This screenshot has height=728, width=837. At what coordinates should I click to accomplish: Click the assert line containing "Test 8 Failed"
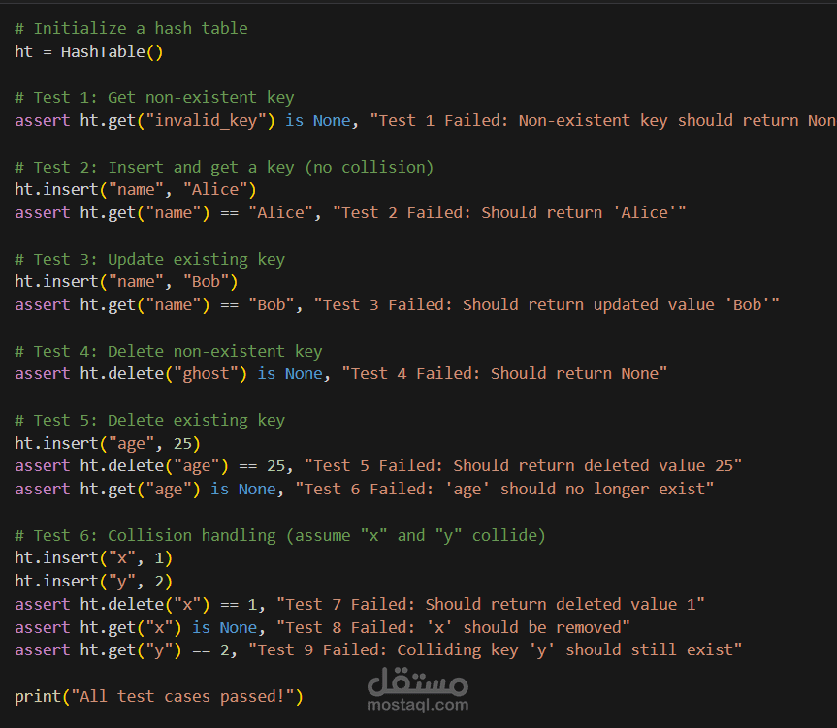[x=322, y=628]
